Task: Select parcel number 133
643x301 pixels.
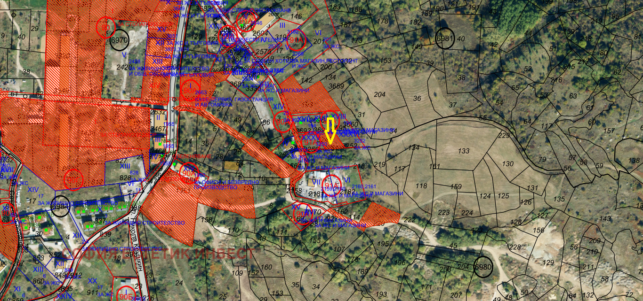Action: (x=464, y=151)
